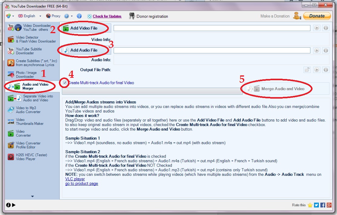Viewport: 337px width, 215px height.
Task: Show info for the video file row
Action: coord(326,28)
